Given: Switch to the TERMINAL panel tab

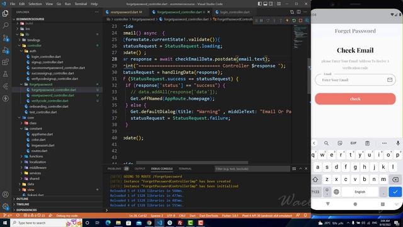Looking at the screenshot, I should 185,168.
